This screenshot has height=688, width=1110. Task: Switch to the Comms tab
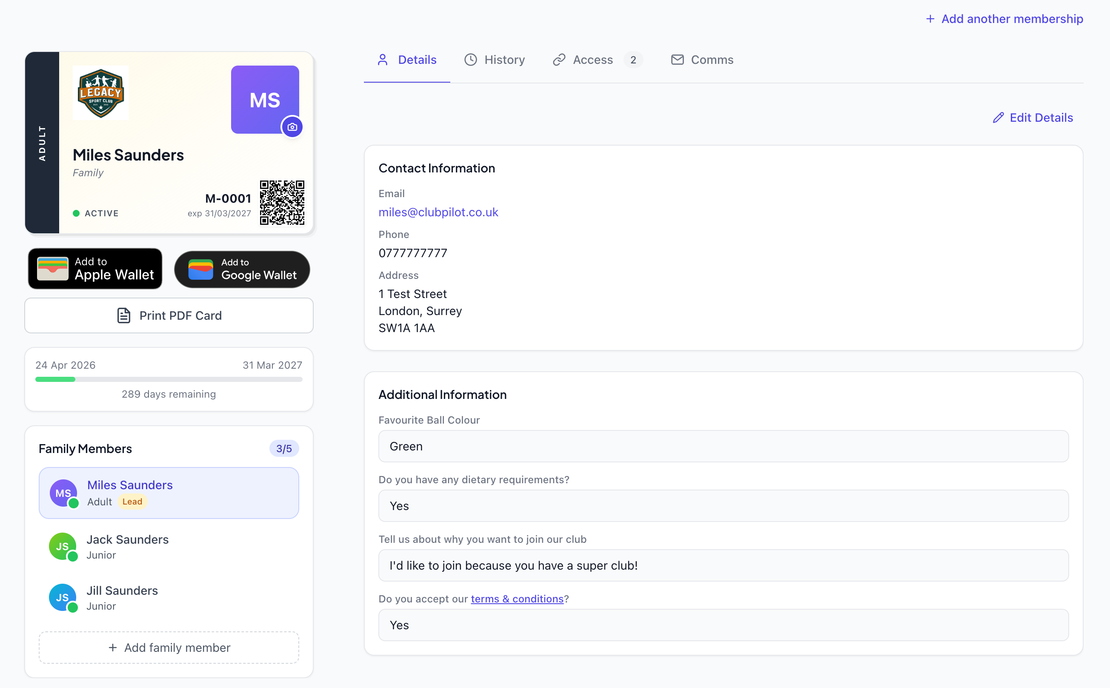[x=702, y=60]
